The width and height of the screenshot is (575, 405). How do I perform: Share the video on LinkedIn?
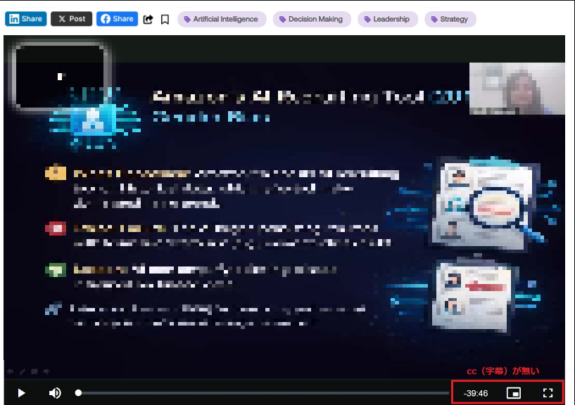[25, 19]
